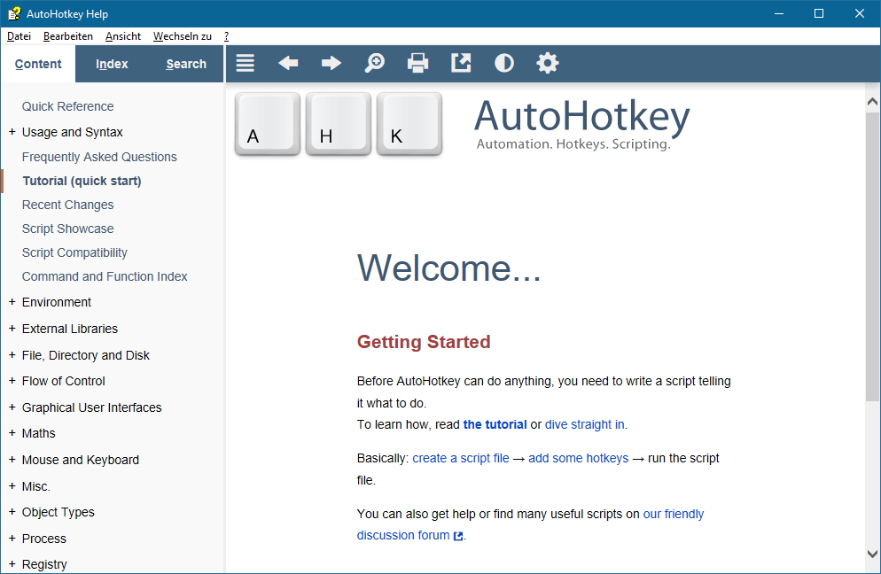
Task: Open Script Compatibility page
Action: point(74,252)
